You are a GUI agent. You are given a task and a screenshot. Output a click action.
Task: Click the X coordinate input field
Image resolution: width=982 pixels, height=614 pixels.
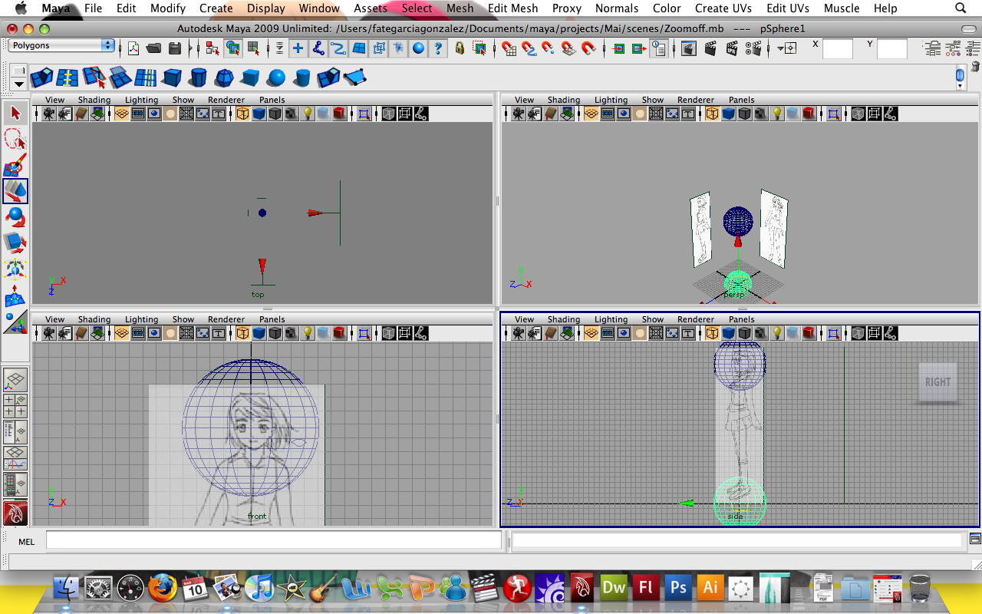(838, 50)
